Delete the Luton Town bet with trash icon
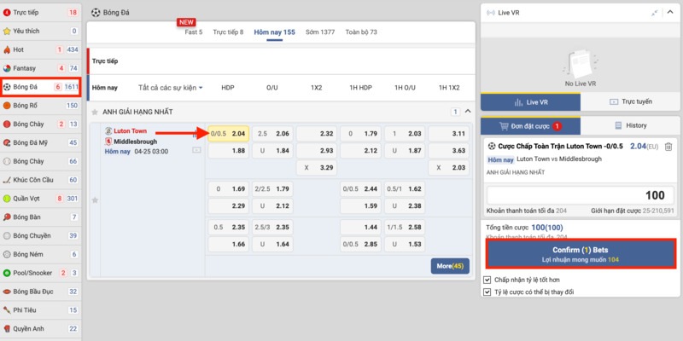Viewport: 683px width, 341px height. (x=668, y=147)
